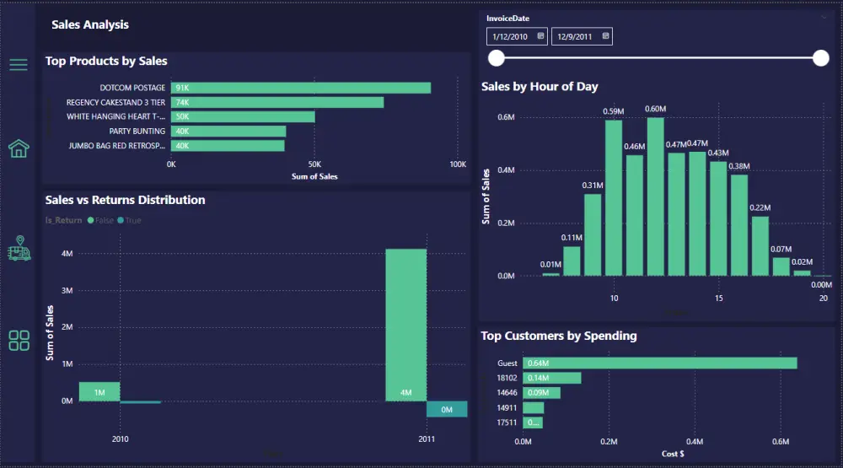Select the hourly bar labeled 0.31M
Screen dimensions: 843x468
click(593, 235)
